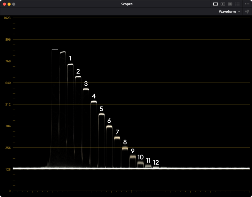Open scope settings sliders icon
Screen dimensions: 252x197
pos(247,12)
